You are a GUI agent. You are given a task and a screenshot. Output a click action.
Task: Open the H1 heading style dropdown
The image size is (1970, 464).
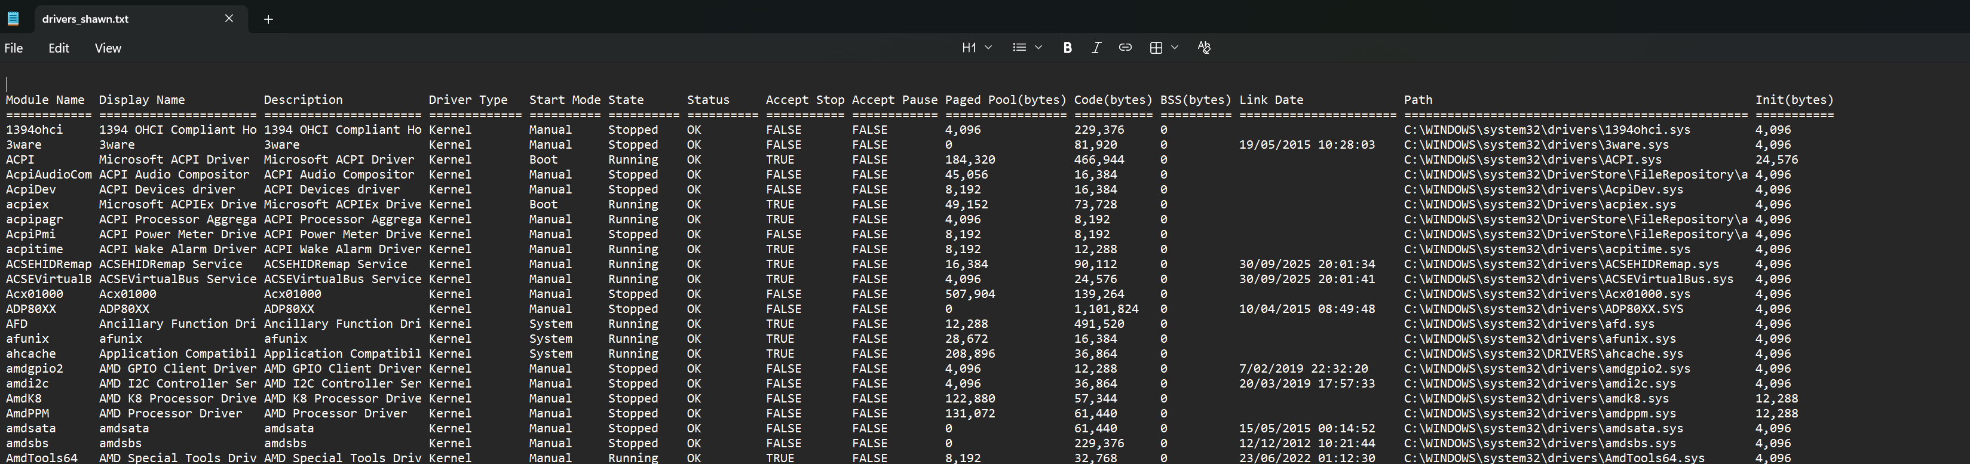[x=976, y=47]
